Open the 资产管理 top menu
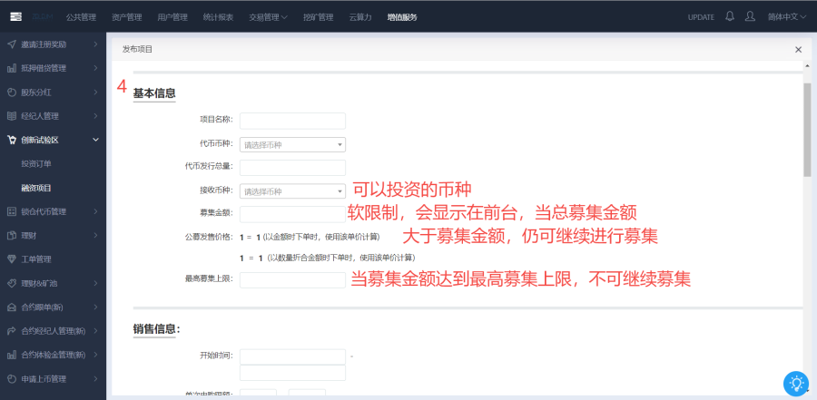This screenshot has width=817, height=400. pos(126,17)
